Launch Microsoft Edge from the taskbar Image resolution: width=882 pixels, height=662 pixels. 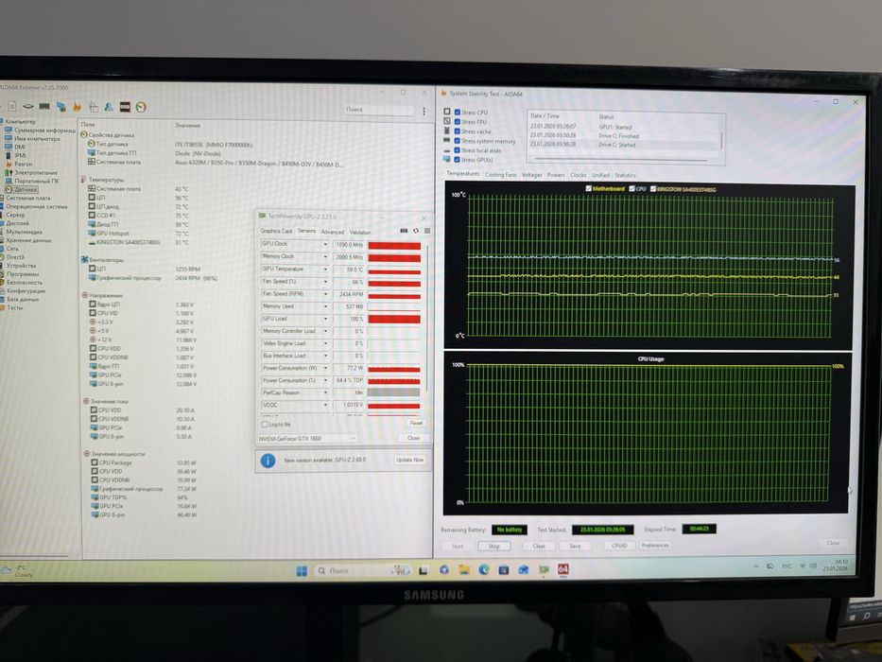click(x=484, y=570)
